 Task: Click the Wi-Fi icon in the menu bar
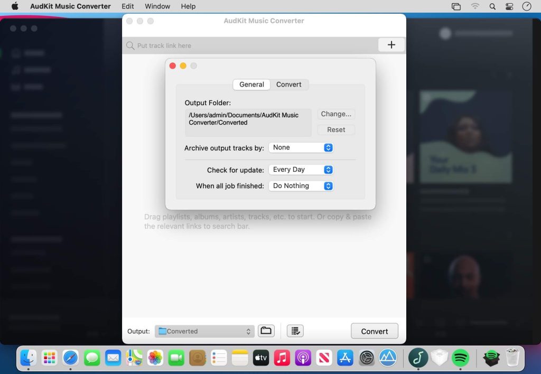[475, 6]
